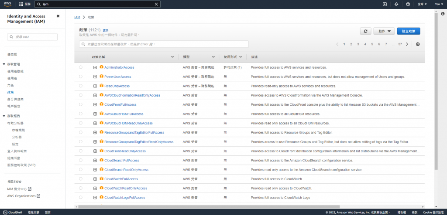The width and height of the screenshot is (447, 215).
Task: Expand the ResourceGroupsandTagEditorReadOnlyAccess row
Action: click(95, 141)
